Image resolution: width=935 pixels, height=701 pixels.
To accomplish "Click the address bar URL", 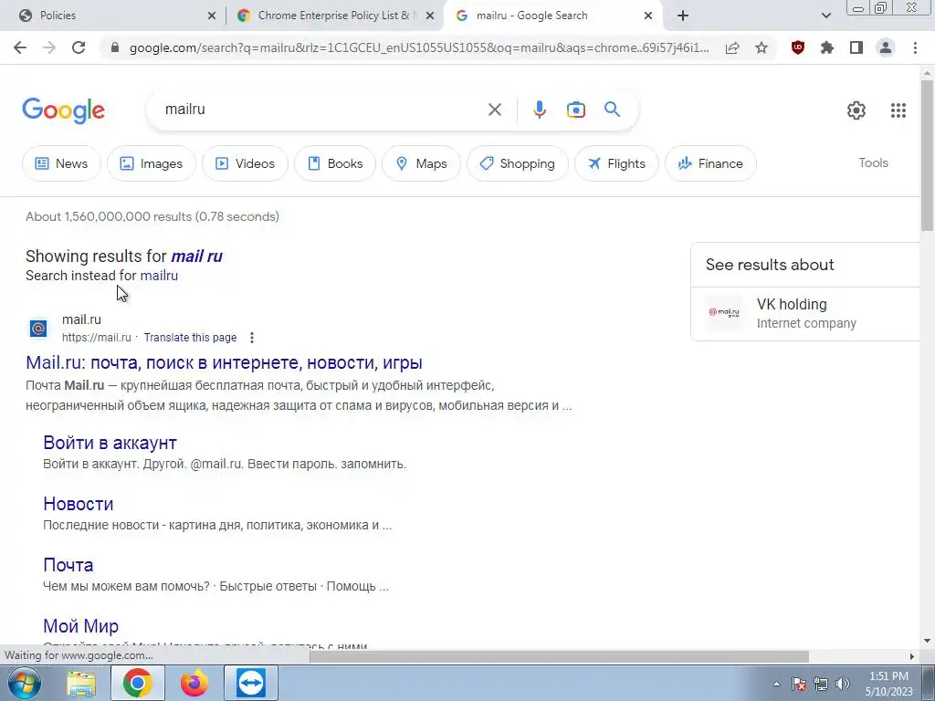I will coord(418,47).
